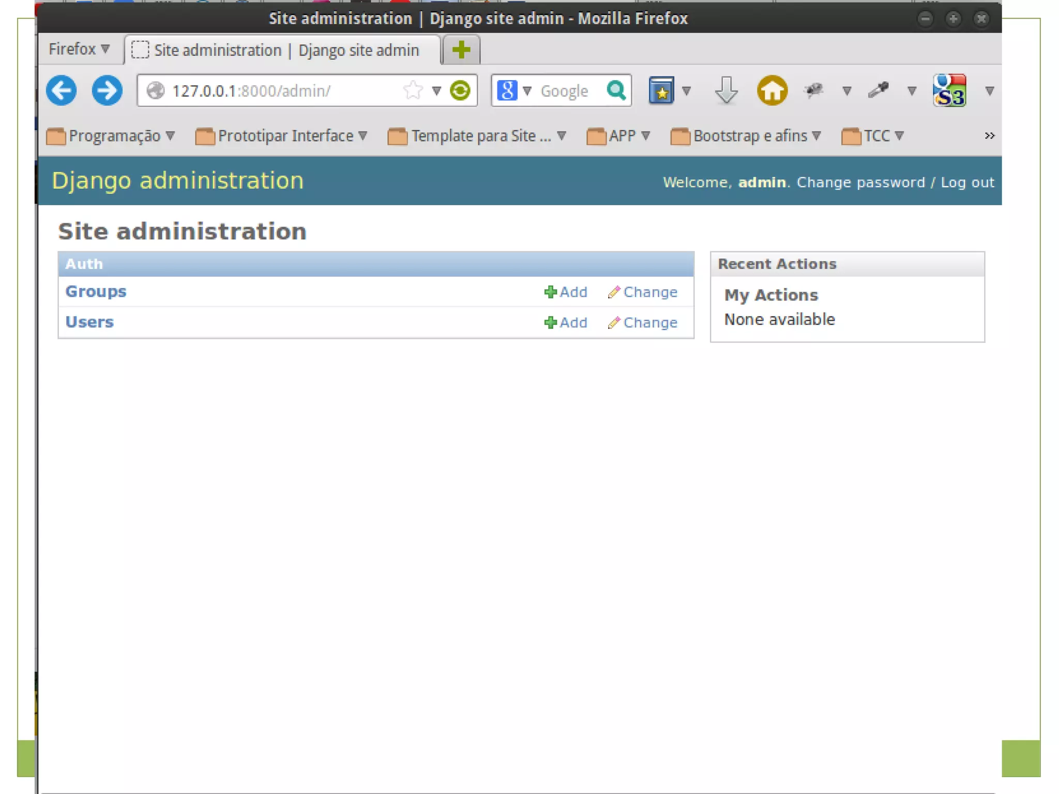Click the eyedropper color picker icon
This screenshot has width=1059, height=794.
pos(878,91)
